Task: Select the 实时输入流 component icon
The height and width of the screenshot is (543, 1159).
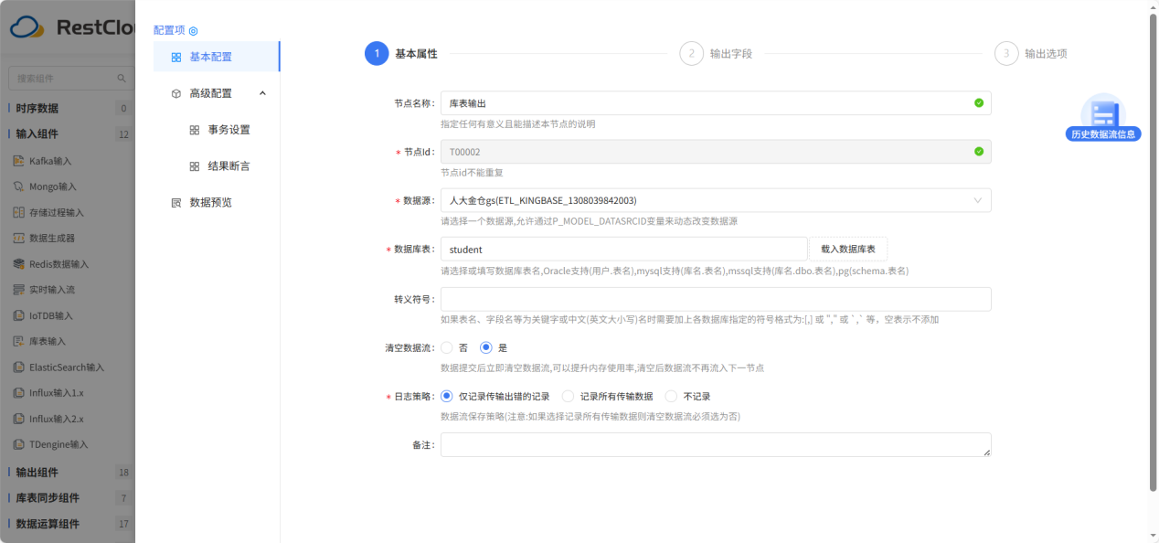Action: (20, 289)
